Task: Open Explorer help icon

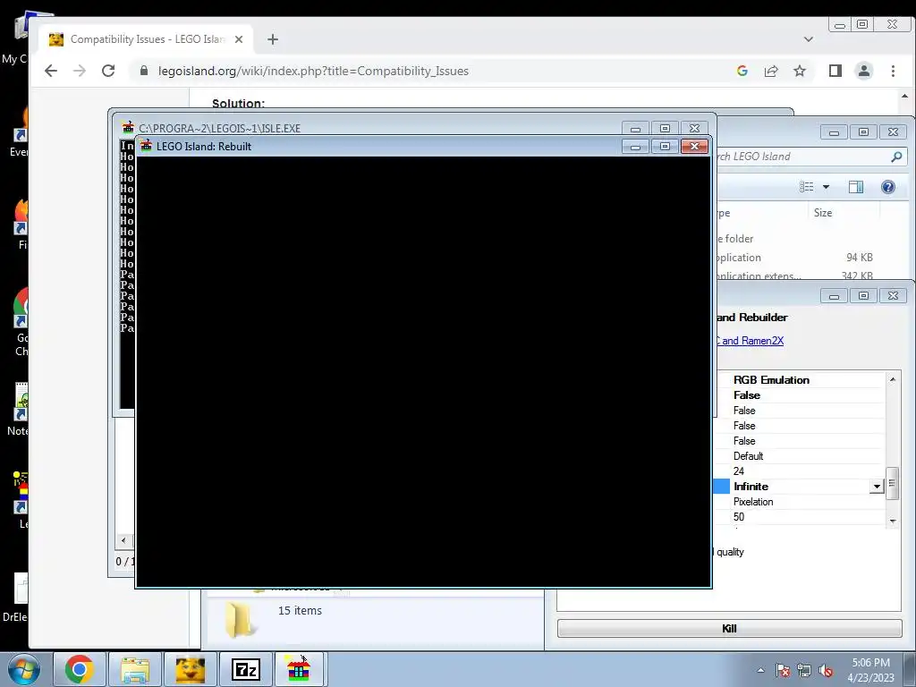Action: click(x=888, y=187)
